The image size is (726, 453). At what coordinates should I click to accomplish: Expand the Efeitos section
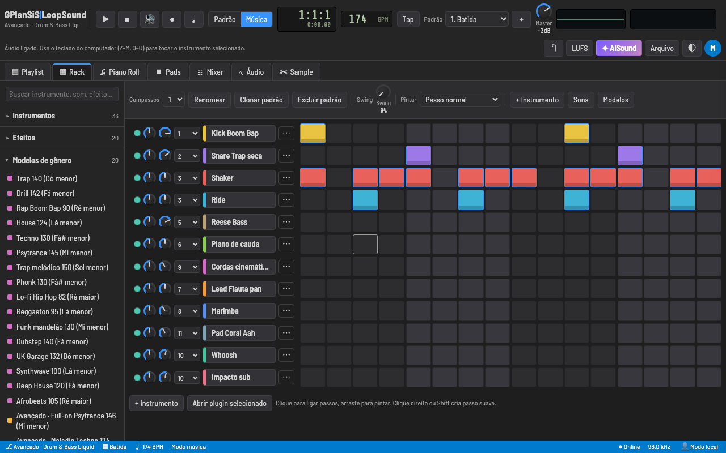[62, 138]
